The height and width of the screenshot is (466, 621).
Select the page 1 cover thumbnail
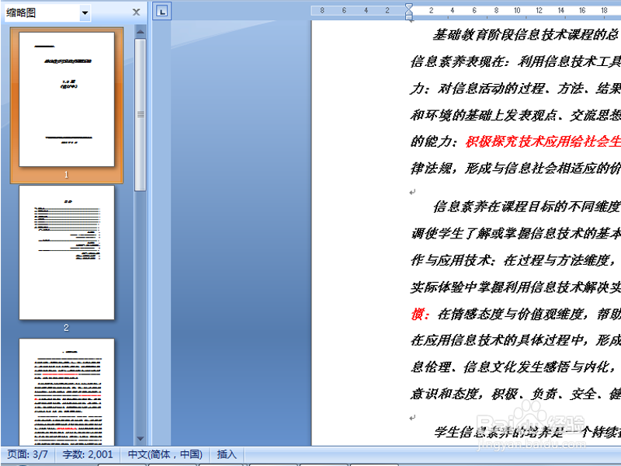click(66, 99)
